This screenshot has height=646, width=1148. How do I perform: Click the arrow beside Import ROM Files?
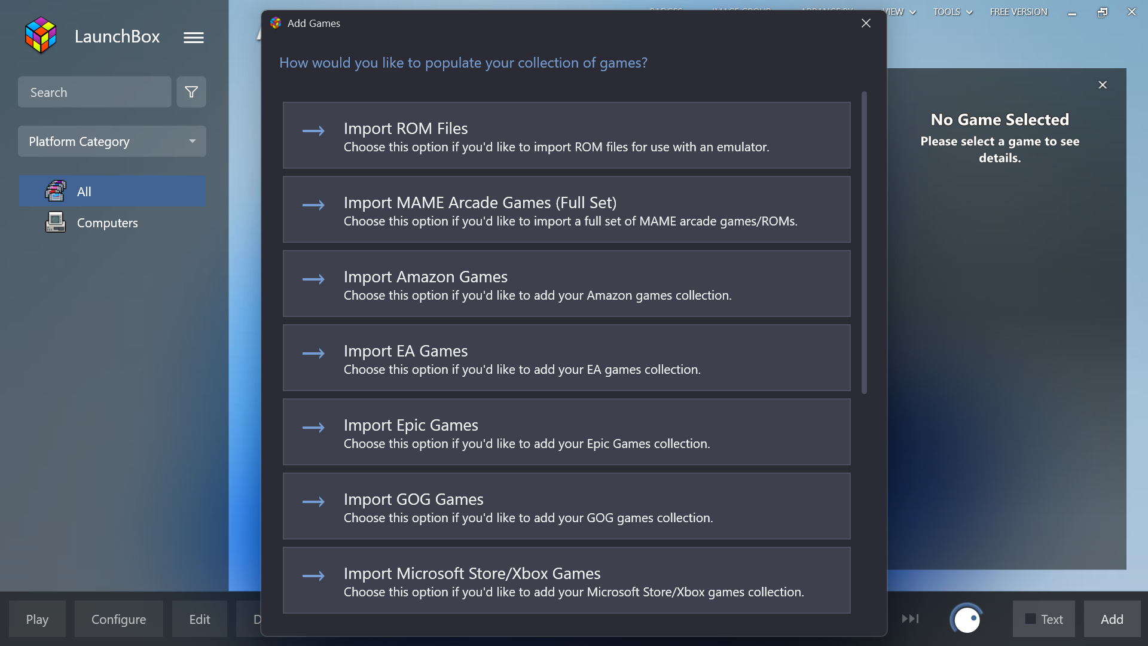click(313, 131)
